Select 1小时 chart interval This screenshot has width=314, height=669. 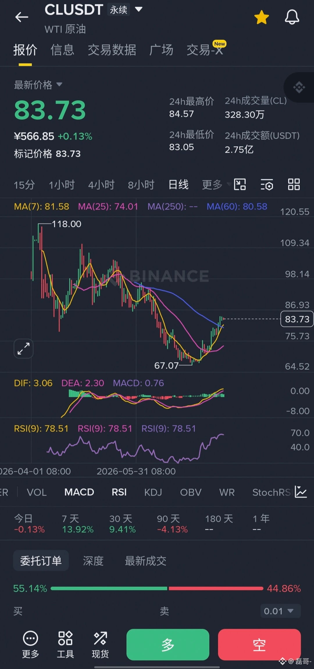point(62,185)
